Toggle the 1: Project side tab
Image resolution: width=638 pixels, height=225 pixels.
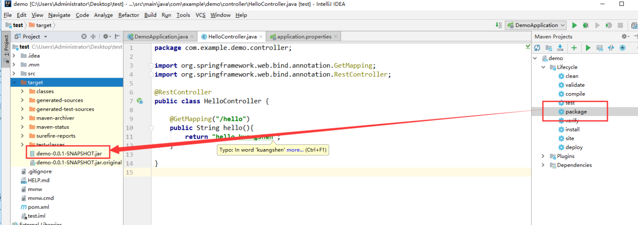tap(6, 49)
